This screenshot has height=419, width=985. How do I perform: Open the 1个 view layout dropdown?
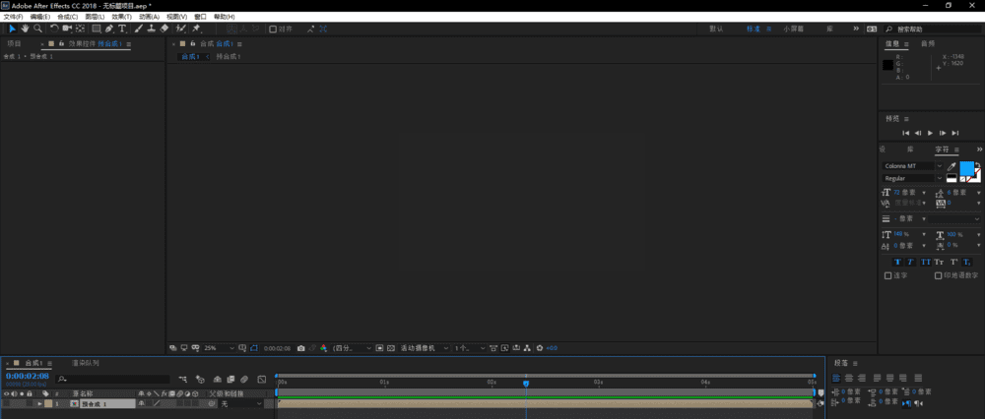pyautogui.click(x=470, y=348)
